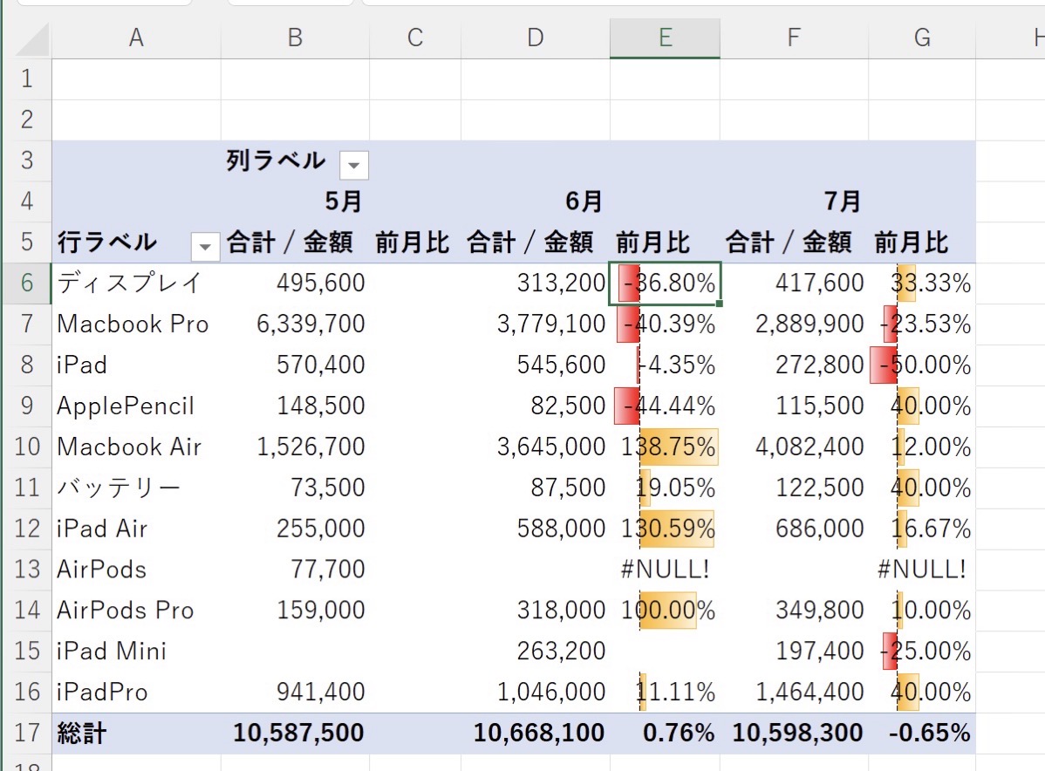This screenshot has height=771, width=1045.
Task: Select the 100.00% cell
Action: (666, 610)
